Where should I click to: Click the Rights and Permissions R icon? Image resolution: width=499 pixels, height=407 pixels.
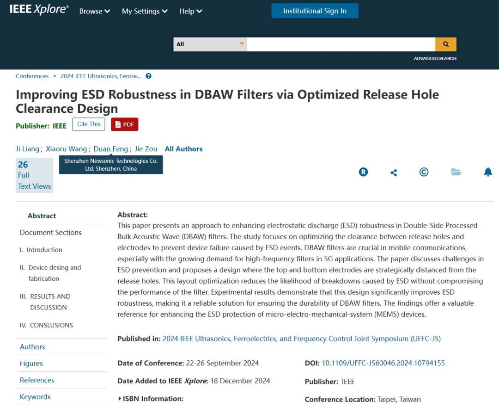point(364,172)
